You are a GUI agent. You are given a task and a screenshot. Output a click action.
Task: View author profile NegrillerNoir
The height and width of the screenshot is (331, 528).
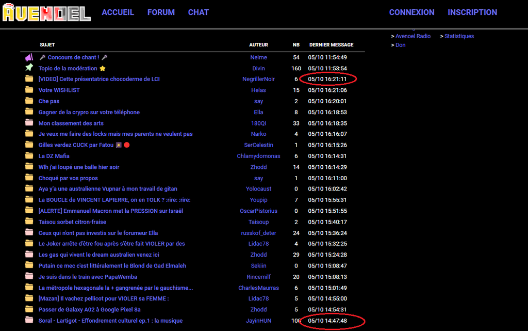[258, 79]
